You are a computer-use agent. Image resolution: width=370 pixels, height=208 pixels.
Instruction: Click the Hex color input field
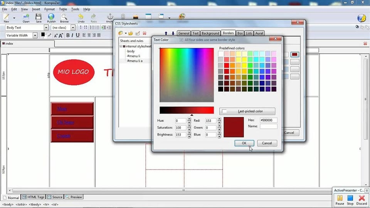[x=269, y=120]
